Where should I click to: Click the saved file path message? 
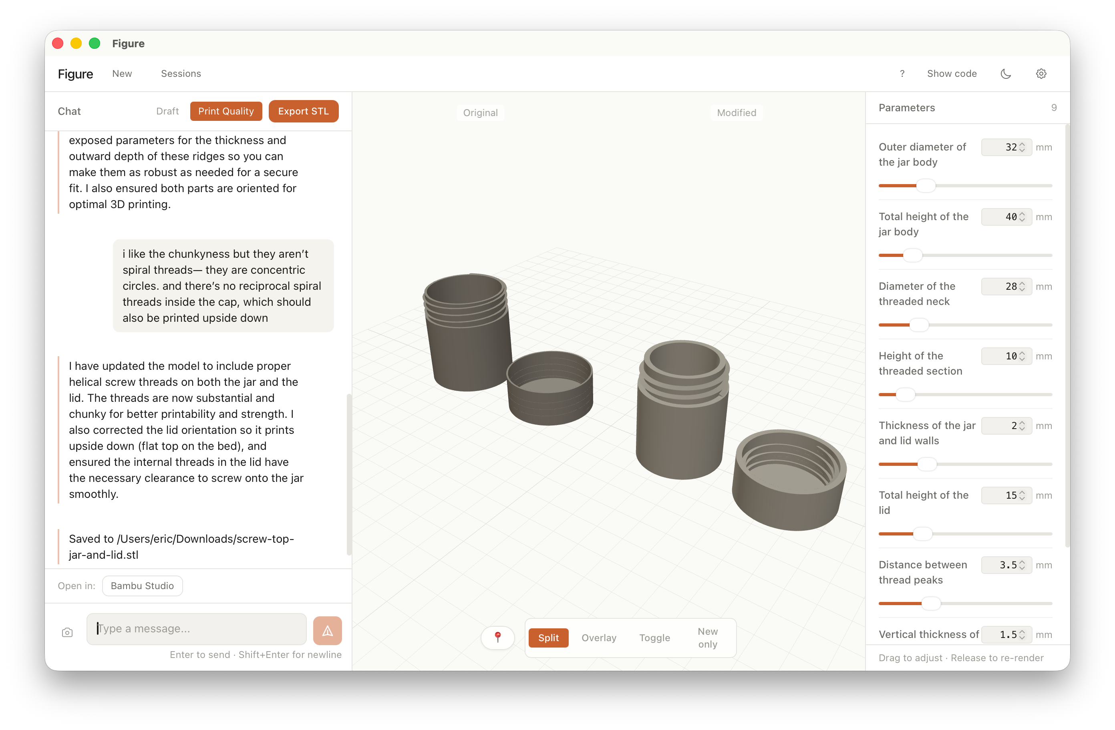(x=181, y=546)
